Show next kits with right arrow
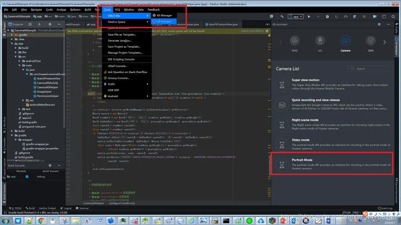 click(384, 42)
